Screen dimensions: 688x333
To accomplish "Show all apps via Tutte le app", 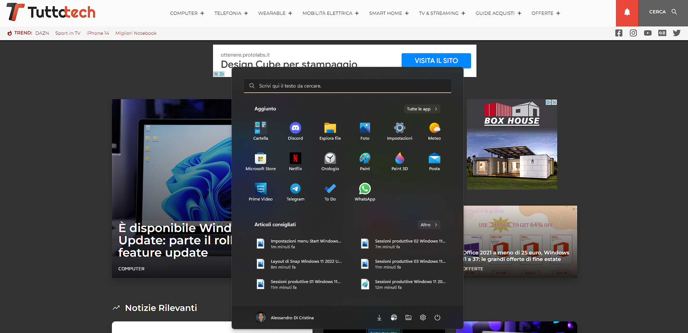I will point(422,109).
